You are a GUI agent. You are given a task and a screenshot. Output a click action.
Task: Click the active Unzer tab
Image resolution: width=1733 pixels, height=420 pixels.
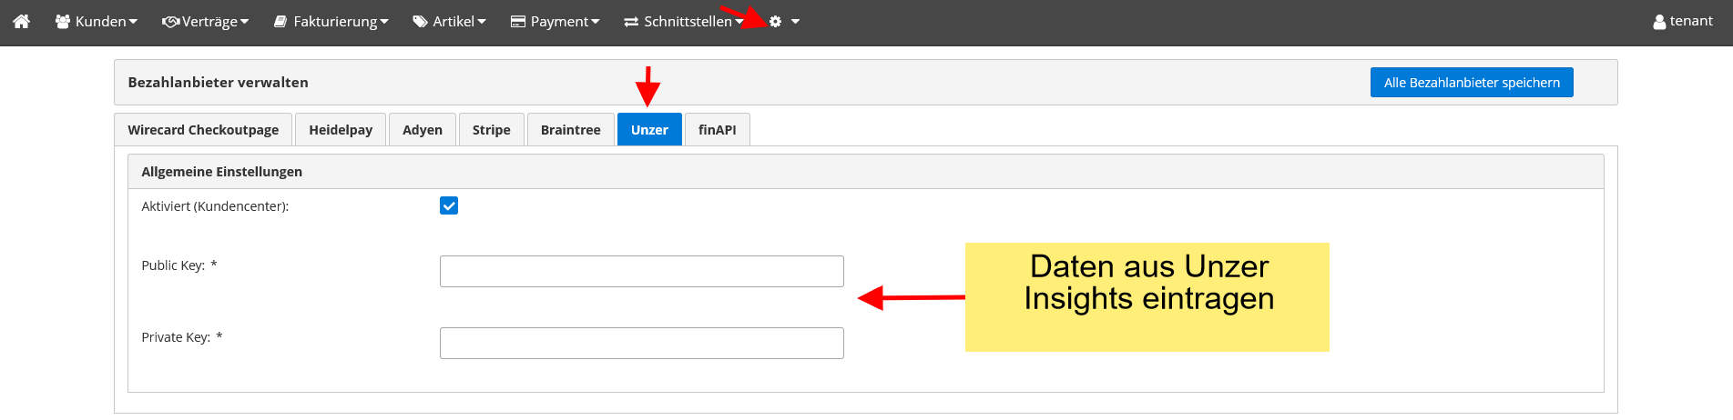(x=649, y=130)
